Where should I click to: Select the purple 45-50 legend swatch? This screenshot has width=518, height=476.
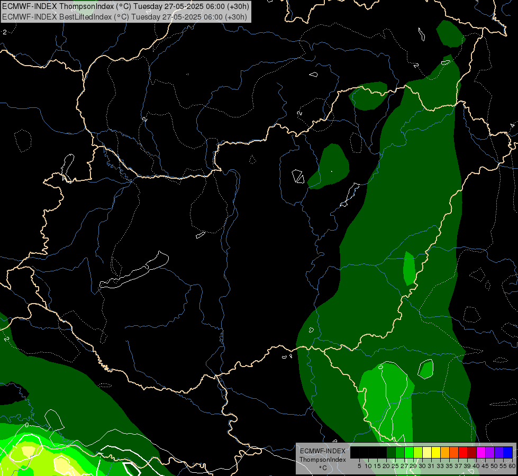click(x=490, y=452)
